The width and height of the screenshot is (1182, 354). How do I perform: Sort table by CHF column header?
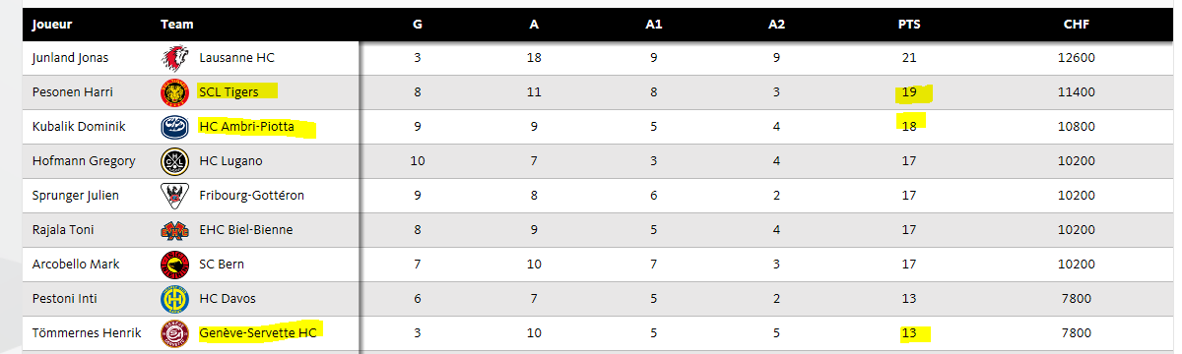(x=1077, y=24)
